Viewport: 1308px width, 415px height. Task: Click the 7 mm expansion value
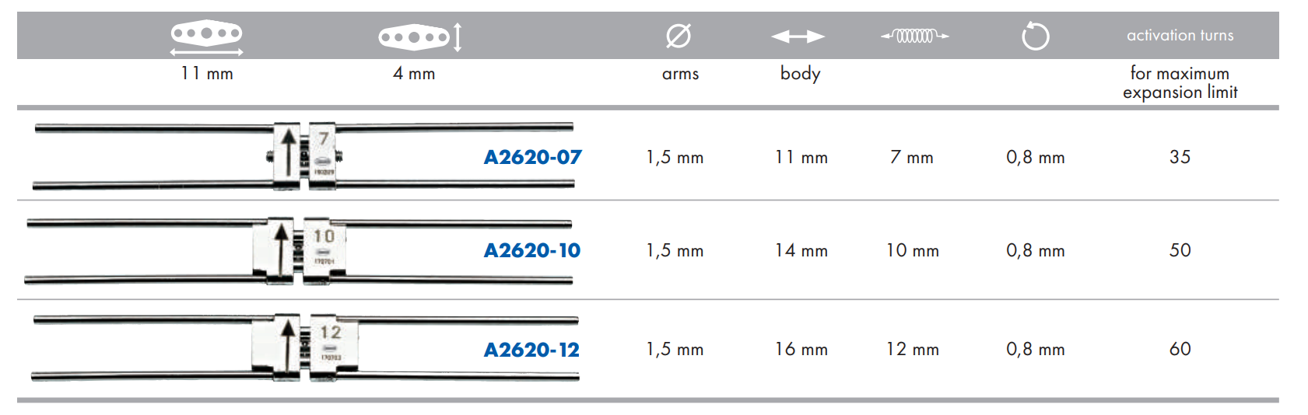pos(912,157)
